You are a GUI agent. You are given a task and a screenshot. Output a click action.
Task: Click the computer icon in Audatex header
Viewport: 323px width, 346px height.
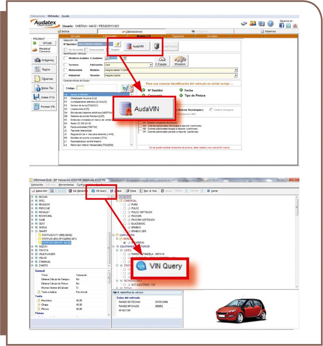[x=262, y=24]
